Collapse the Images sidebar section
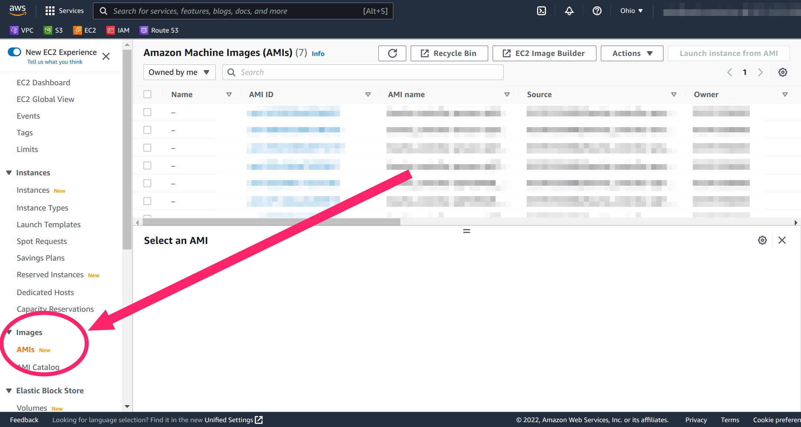The width and height of the screenshot is (801, 427). (x=9, y=332)
